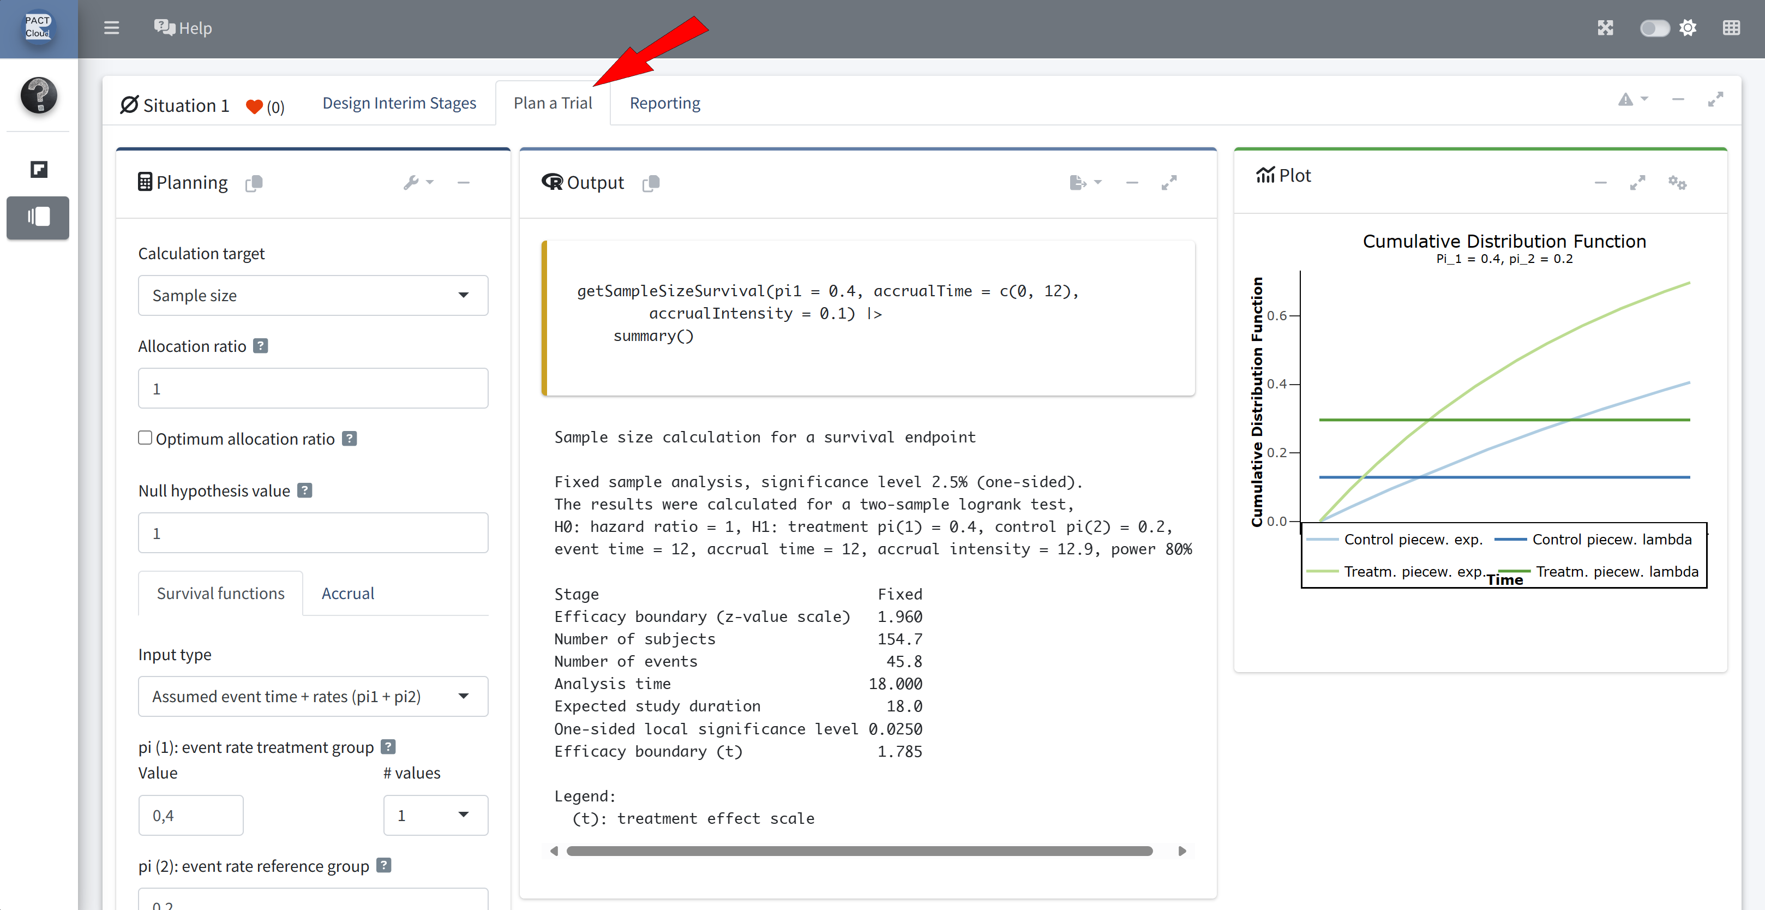Open the Input type dropdown
The image size is (1765, 910).
click(313, 696)
